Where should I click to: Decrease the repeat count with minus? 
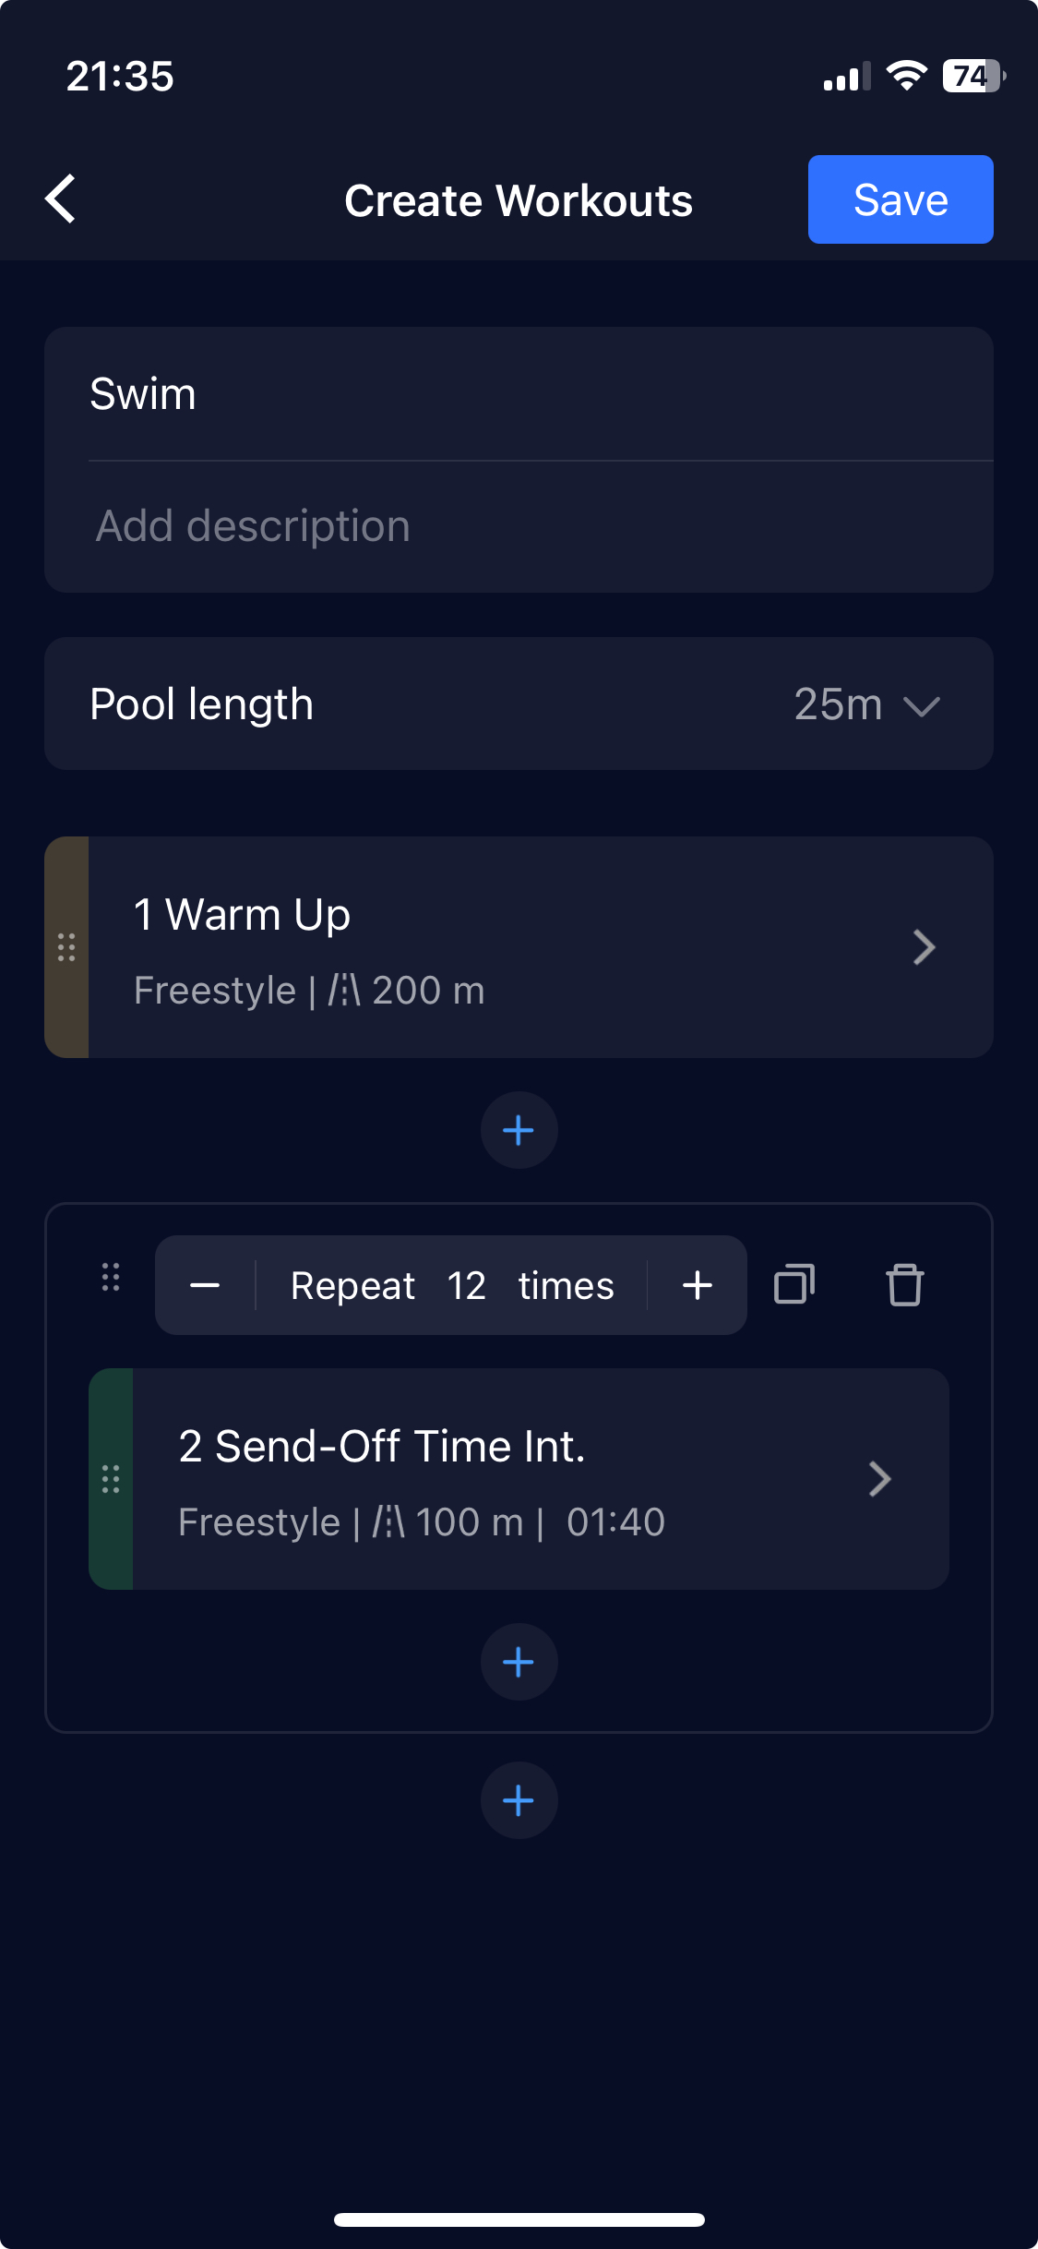tap(205, 1285)
